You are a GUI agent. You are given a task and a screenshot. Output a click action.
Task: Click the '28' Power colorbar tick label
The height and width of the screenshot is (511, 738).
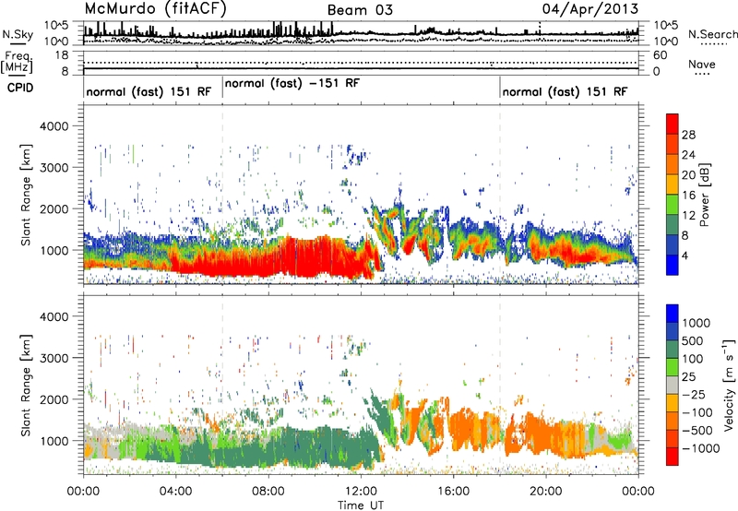click(688, 135)
